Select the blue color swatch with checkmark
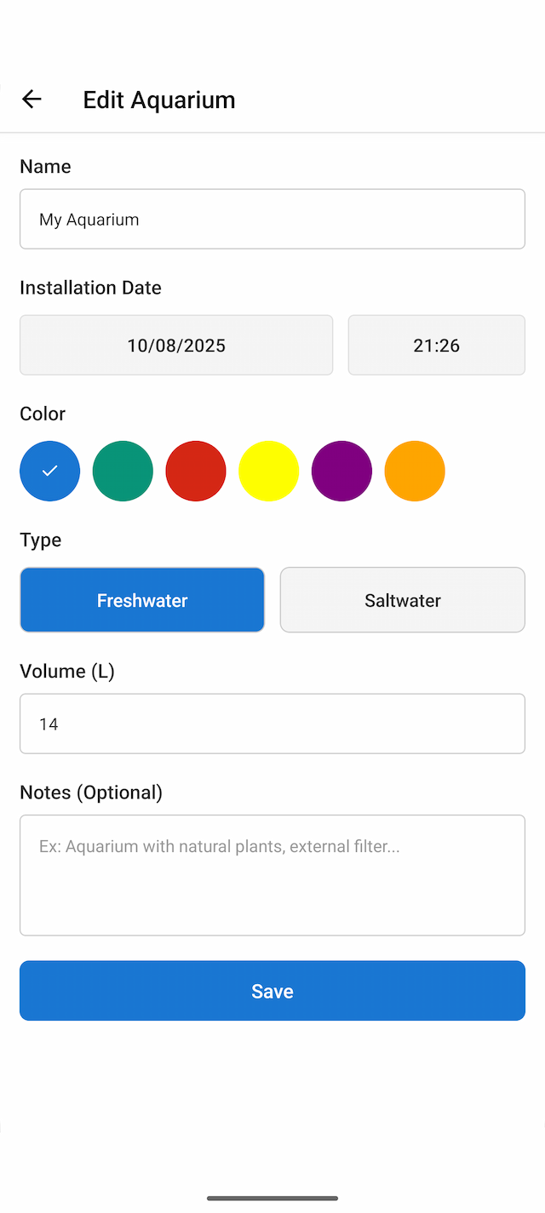This screenshot has width=545, height=1213. click(50, 471)
